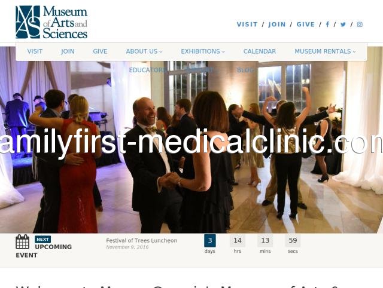Open the Instagram icon link
The image size is (383, 288).
coord(360,24)
